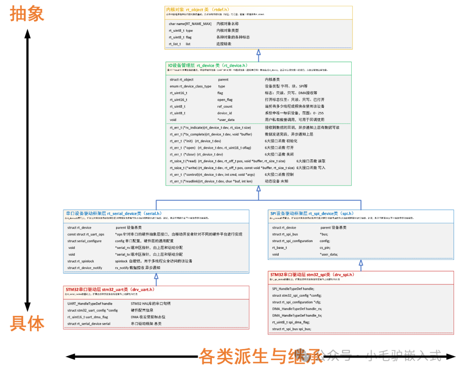Select the "open_flag" member name

coord(225,100)
